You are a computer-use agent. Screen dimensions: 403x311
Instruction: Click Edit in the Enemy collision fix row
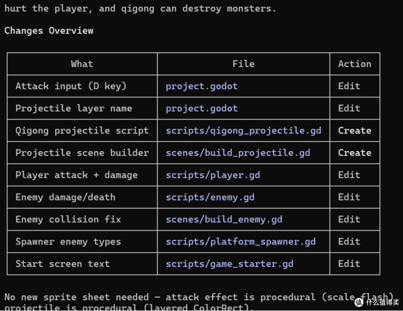coord(349,220)
